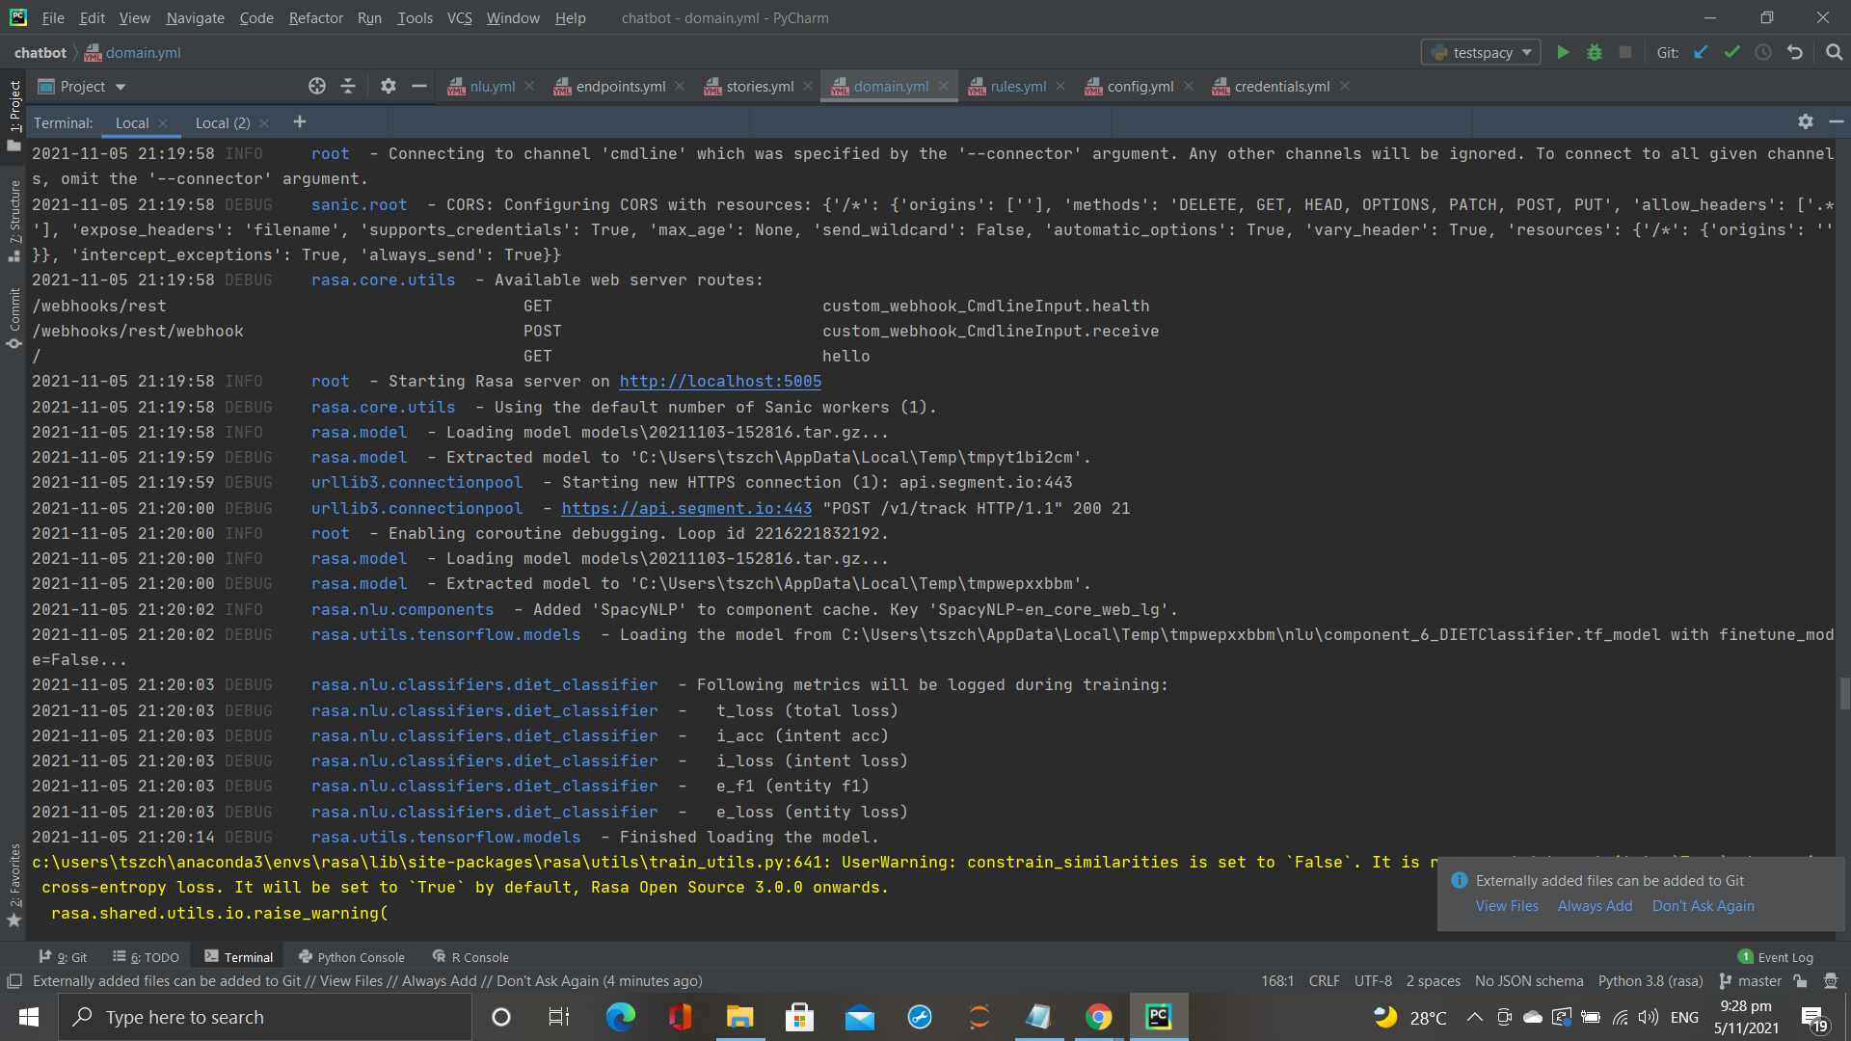Click Git commit checkmark icon
Screen dimensions: 1851x1041
[x=1732, y=52]
